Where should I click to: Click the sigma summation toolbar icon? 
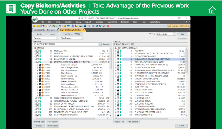coord(73,26)
